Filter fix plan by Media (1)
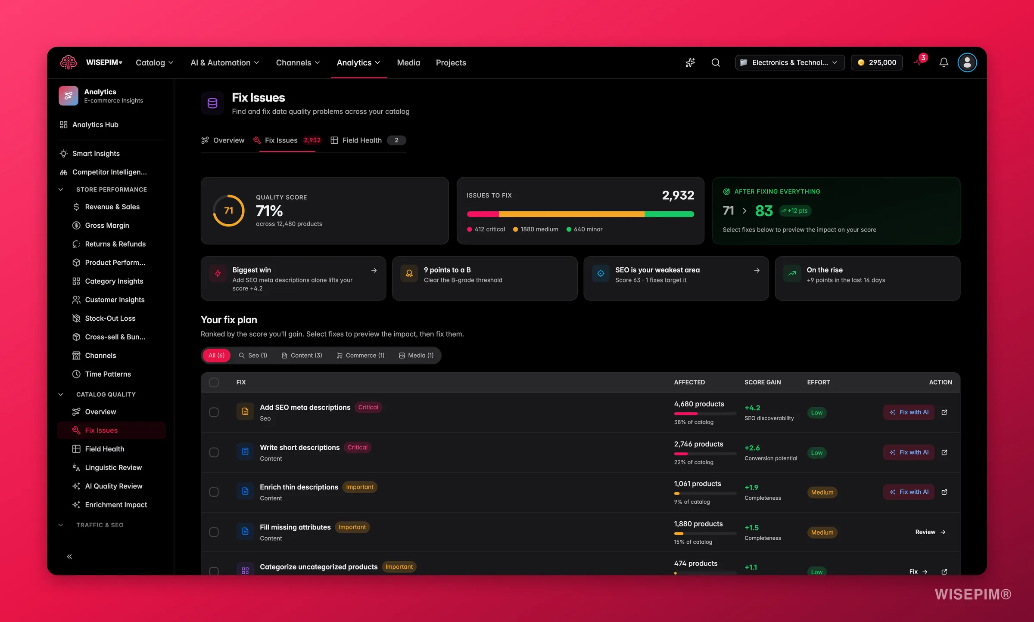Image resolution: width=1034 pixels, height=622 pixels. 416,356
